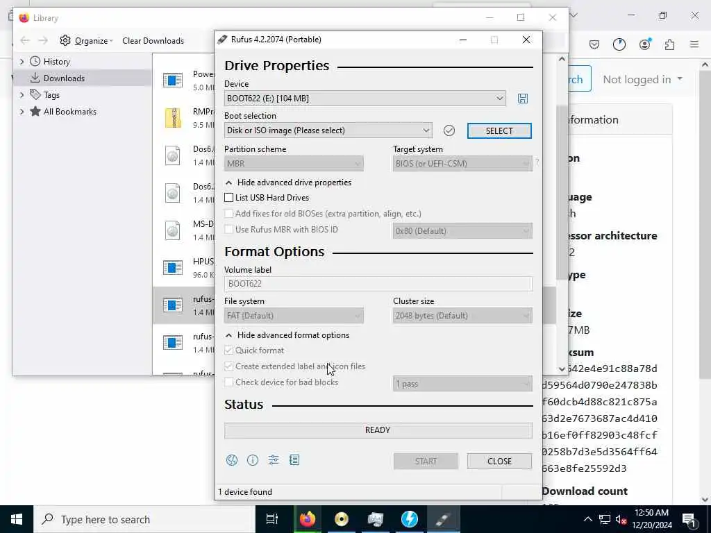Open Partition scheme MBR dropdown

[x=294, y=164]
